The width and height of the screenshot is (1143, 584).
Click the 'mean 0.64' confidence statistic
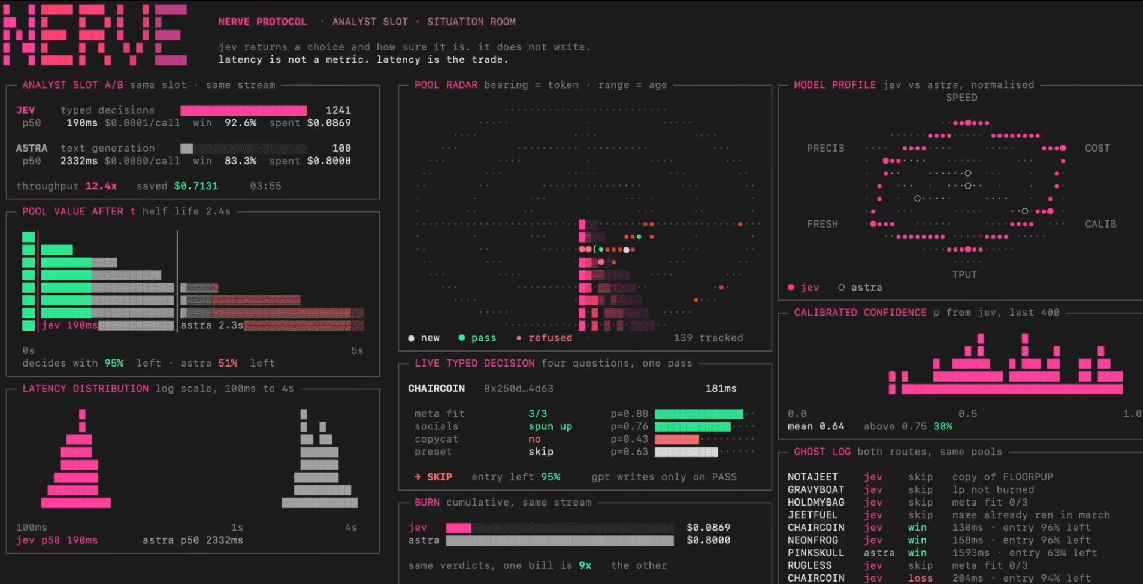pyautogui.click(x=816, y=426)
